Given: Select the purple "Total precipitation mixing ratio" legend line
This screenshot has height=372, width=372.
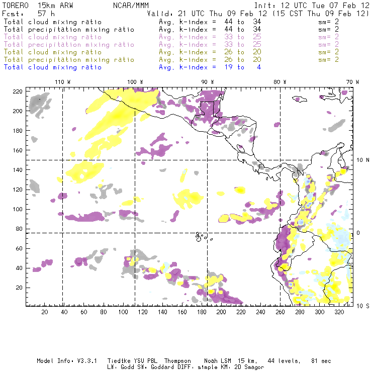Looking at the screenshot, I should coord(69,45).
